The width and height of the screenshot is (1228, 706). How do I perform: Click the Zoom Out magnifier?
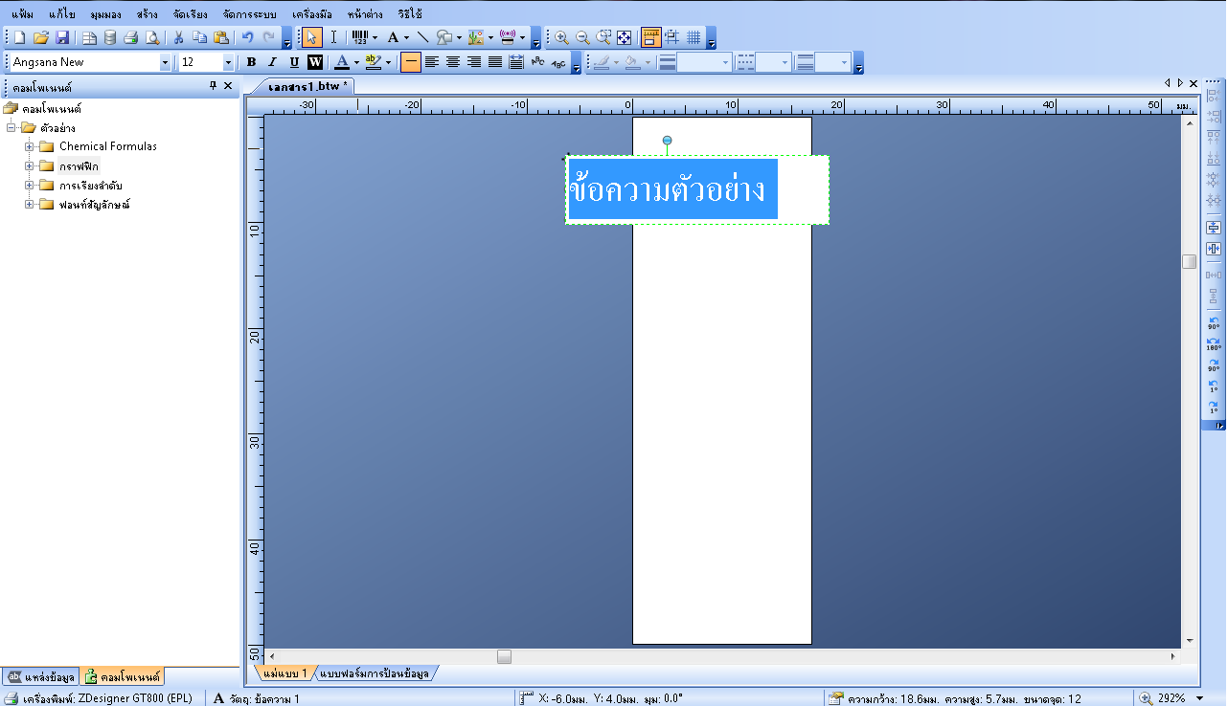pos(582,37)
